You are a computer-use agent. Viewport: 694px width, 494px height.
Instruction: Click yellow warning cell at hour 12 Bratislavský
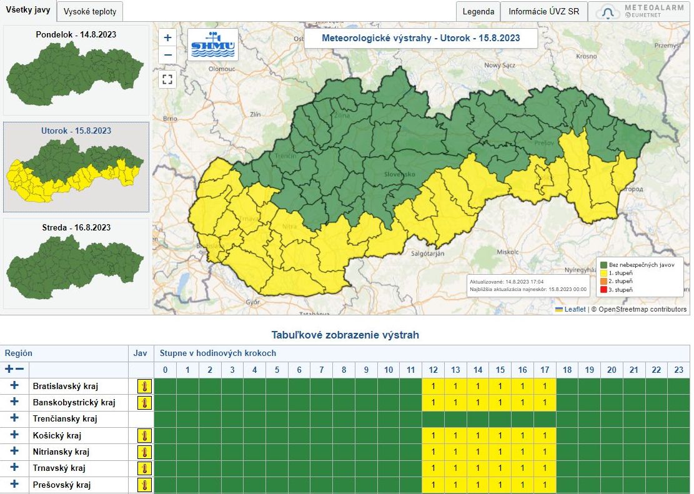pos(433,387)
